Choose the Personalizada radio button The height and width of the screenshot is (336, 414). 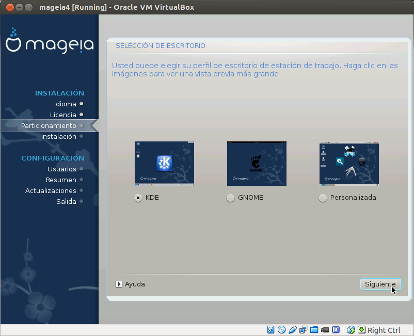(x=323, y=198)
